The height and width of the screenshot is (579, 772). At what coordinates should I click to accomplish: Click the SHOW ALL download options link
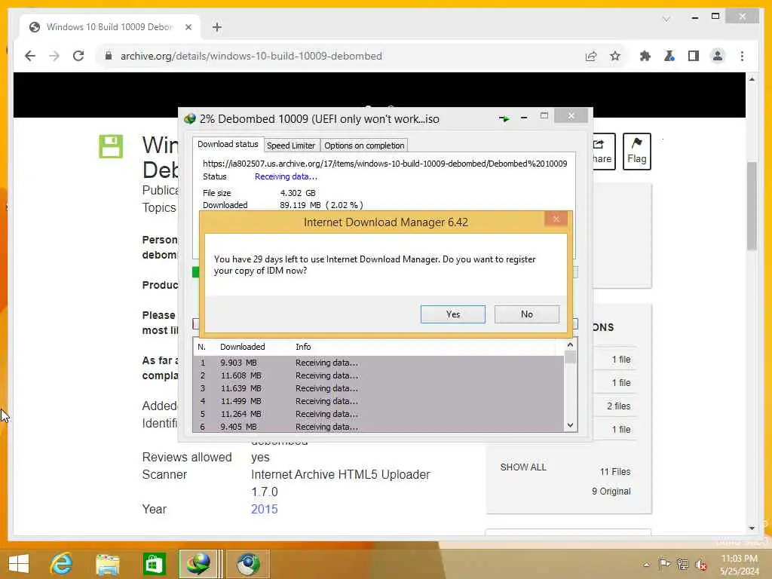(523, 467)
